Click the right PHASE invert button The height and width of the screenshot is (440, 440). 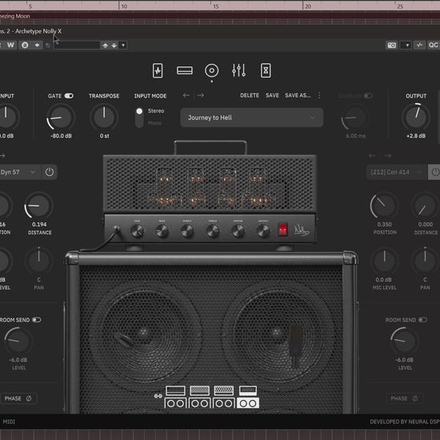point(404,398)
